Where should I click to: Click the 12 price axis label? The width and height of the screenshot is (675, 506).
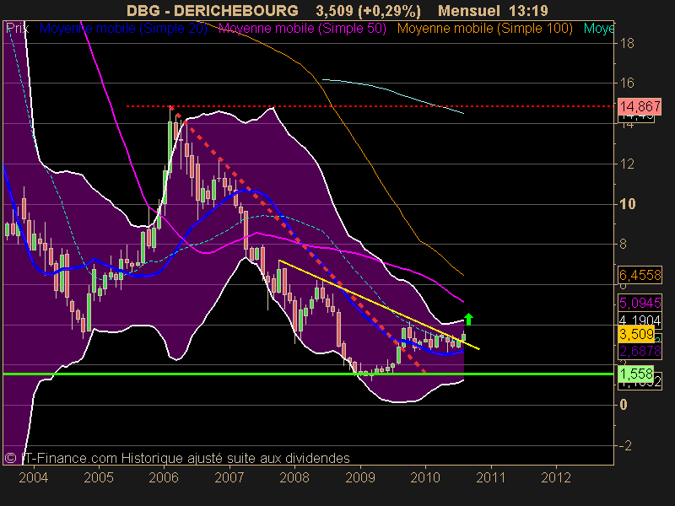click(627, 164)
